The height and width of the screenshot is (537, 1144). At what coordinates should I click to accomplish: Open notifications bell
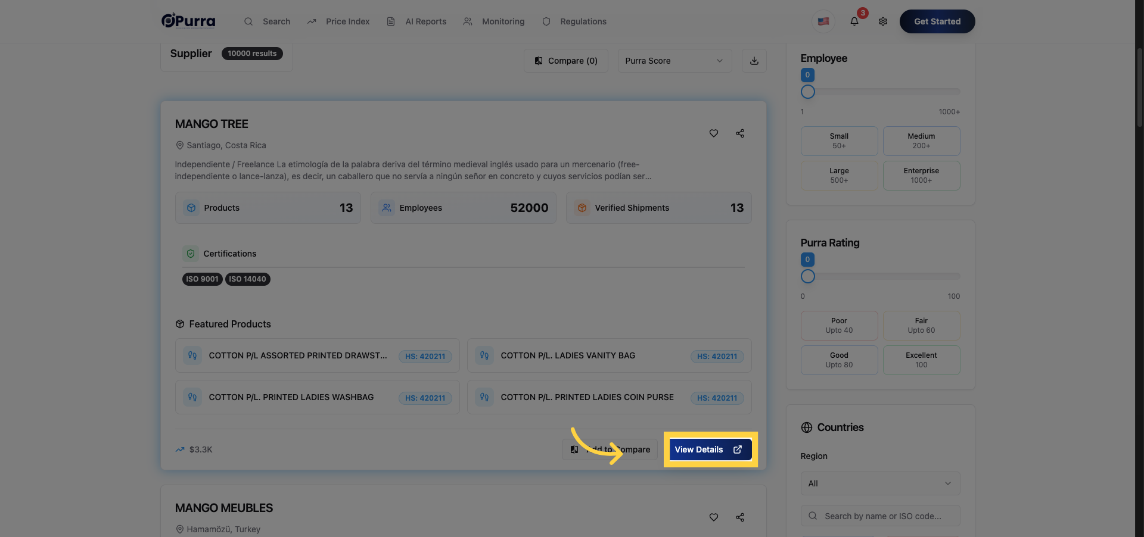(x=854, y=21)
